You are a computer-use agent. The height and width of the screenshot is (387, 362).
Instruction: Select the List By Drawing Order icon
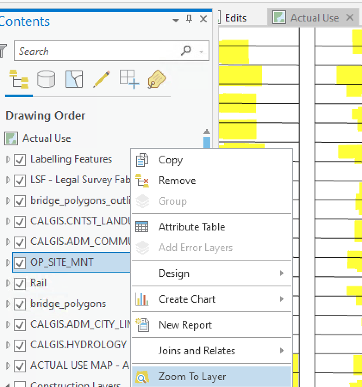point(19,79)
